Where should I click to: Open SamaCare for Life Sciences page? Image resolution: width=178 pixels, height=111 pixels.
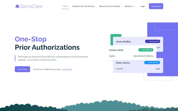[x=84, y=6]
